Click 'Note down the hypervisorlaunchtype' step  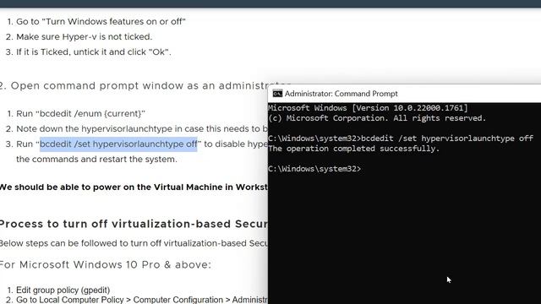[x=142, y=128]
